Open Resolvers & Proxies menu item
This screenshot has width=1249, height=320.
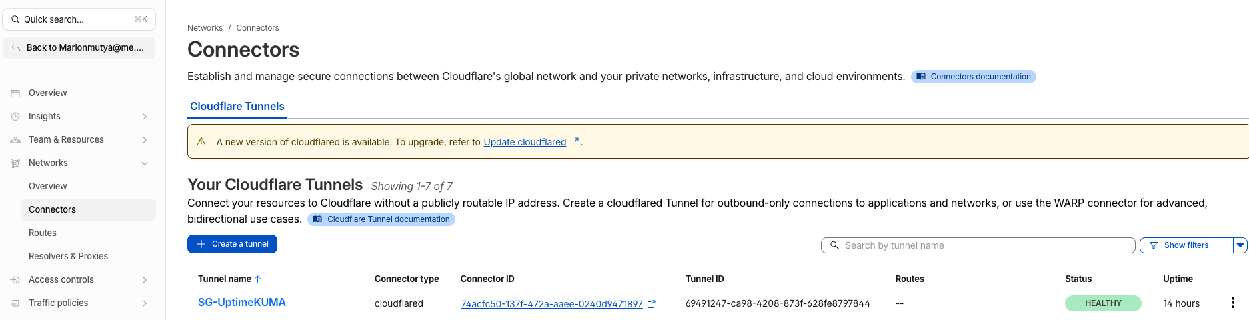(68, 256)
